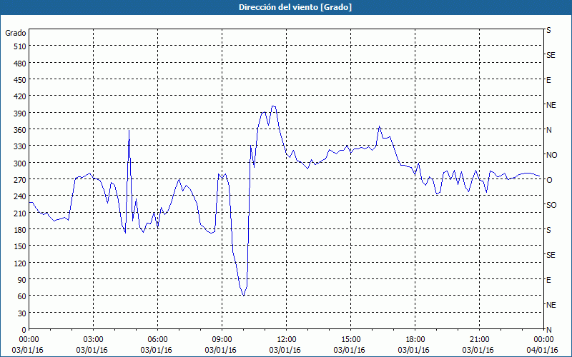The width and height of the screenshot is (572, 357).
Task: Click the "SE" compass label aligned with 120
Action: pyautogui.click(x=551, y=255)
